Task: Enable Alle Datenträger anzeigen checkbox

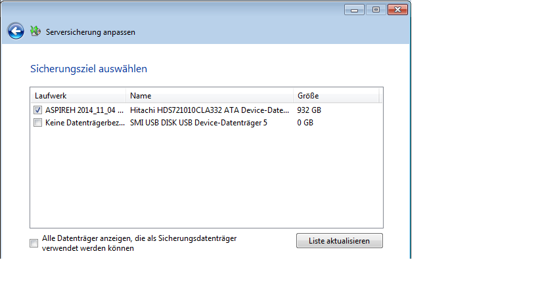Action: click(x=34, y=243)
